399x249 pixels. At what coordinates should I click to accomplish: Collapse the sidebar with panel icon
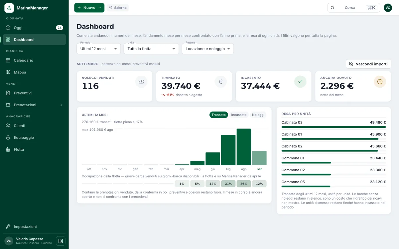pyautogui.click(x=61, y=241)
